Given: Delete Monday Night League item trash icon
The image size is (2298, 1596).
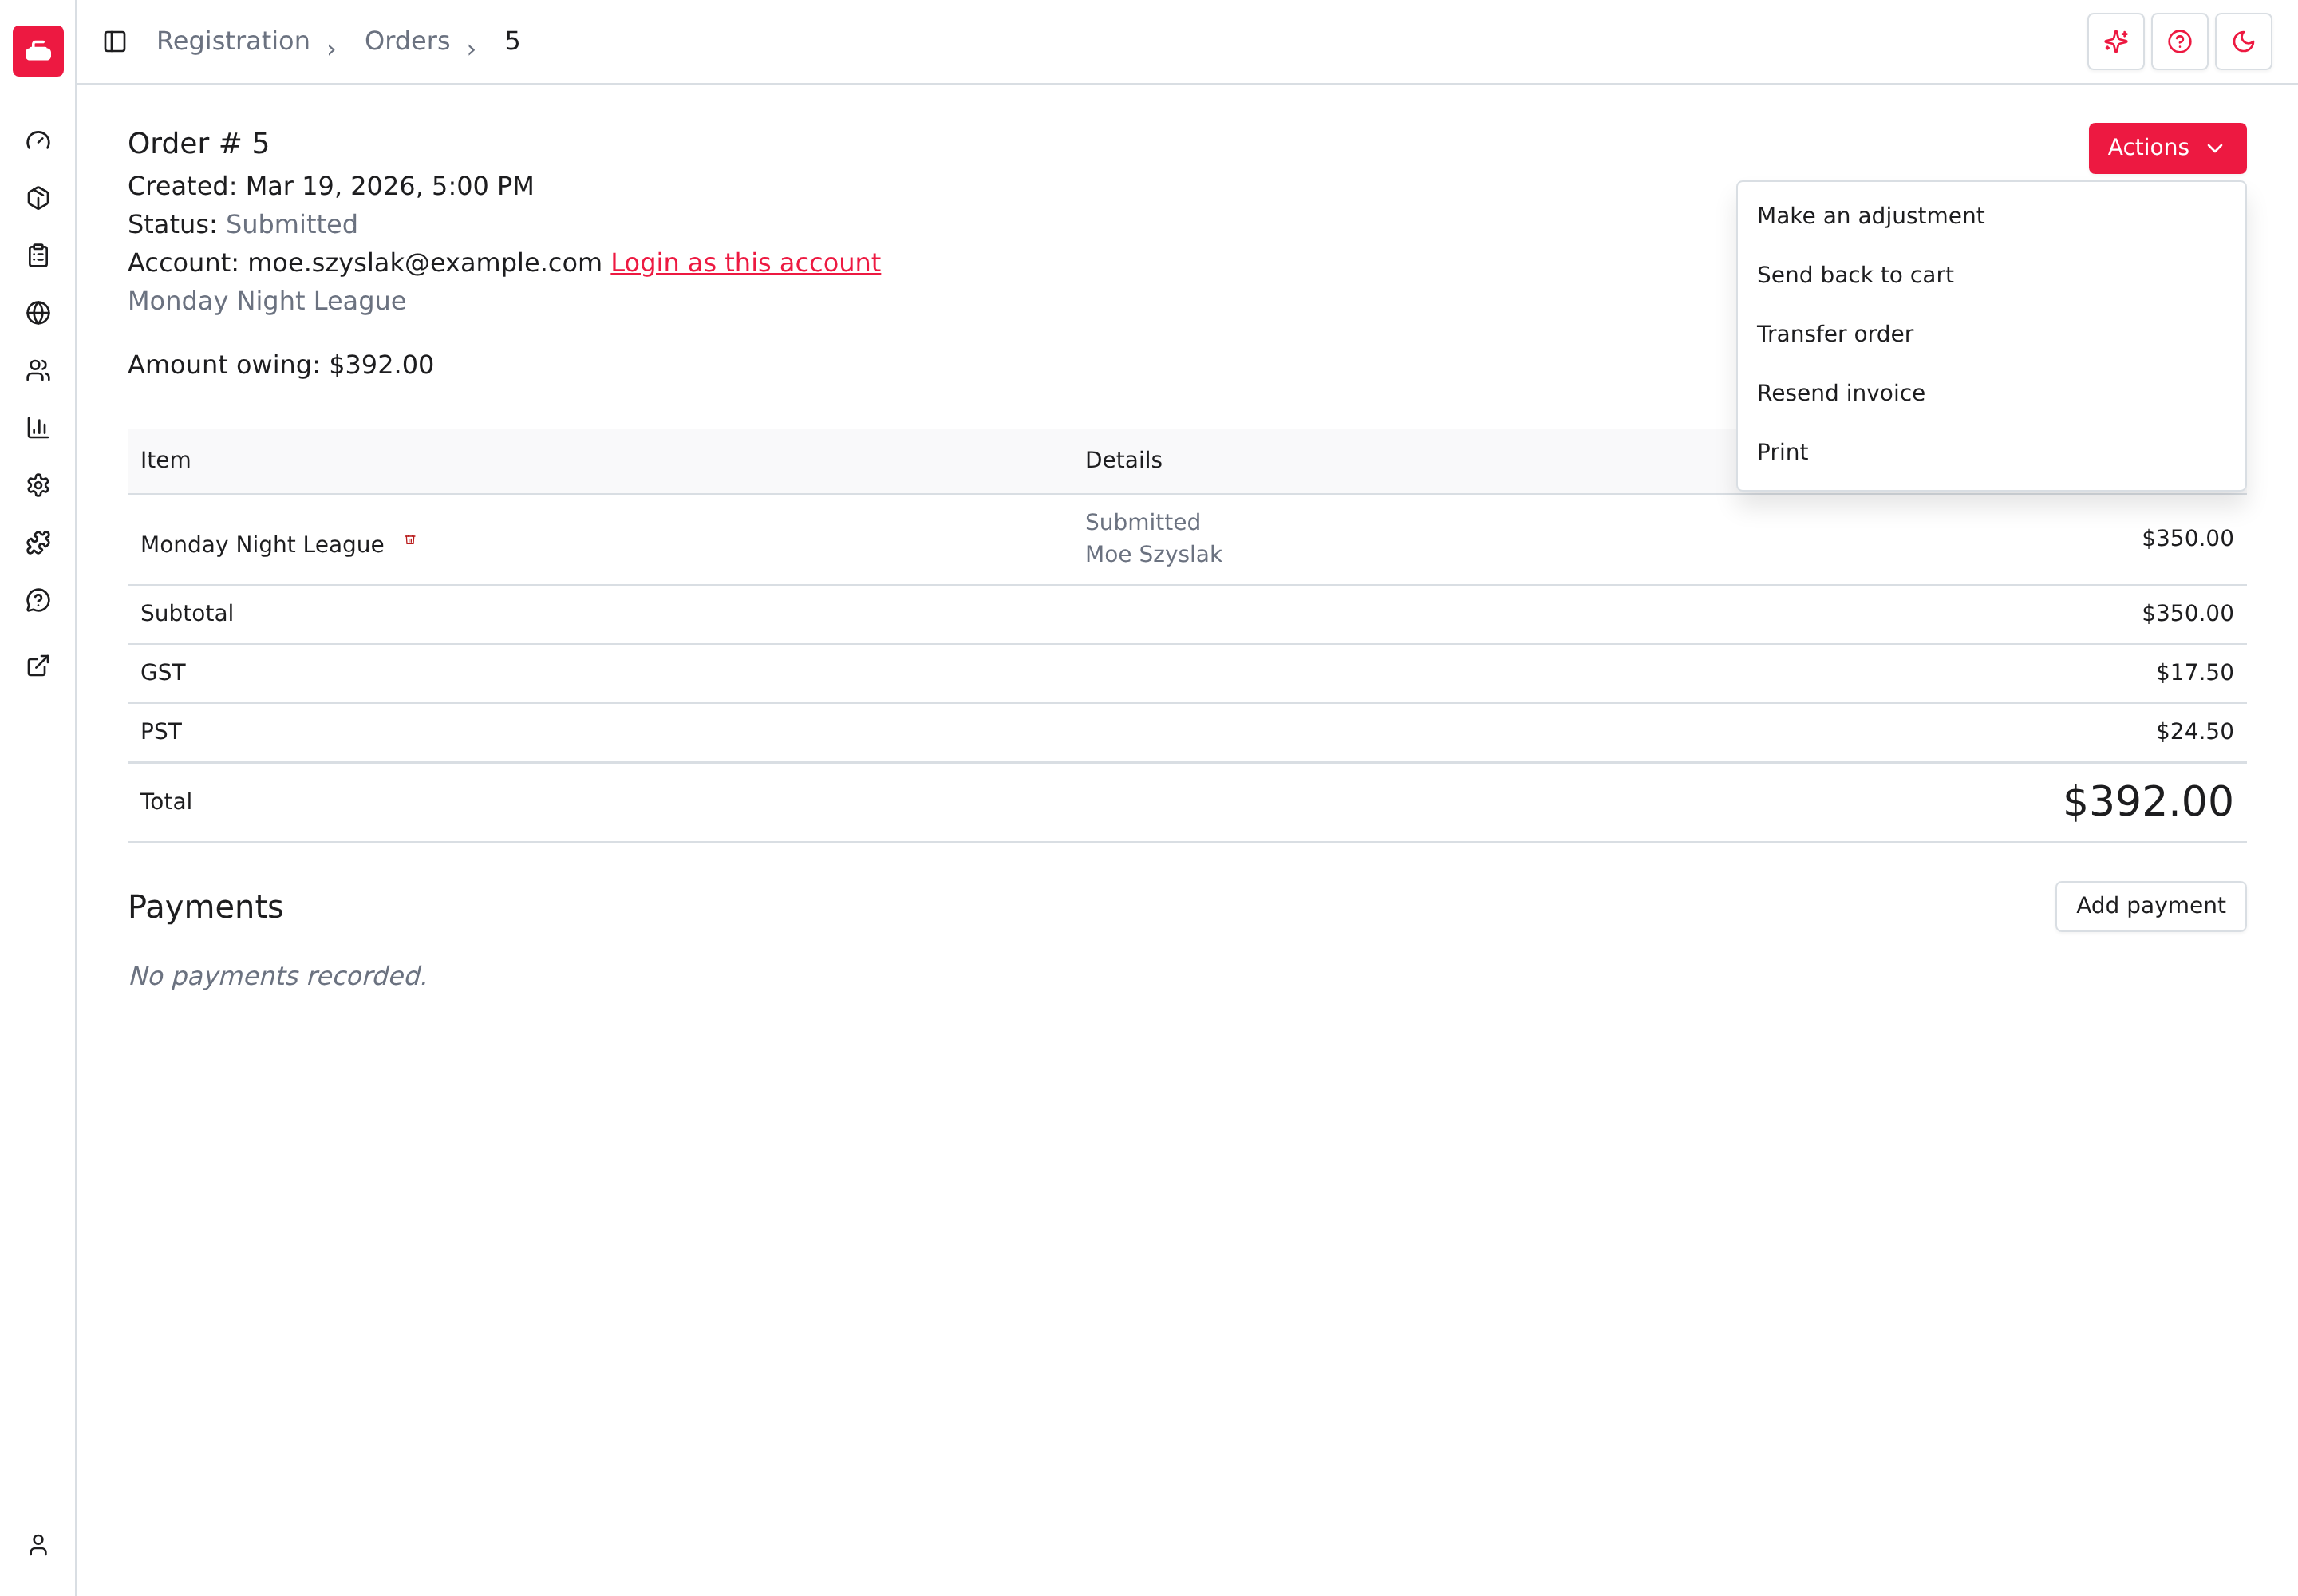Looking at the screenshot, I should point(410,540).
